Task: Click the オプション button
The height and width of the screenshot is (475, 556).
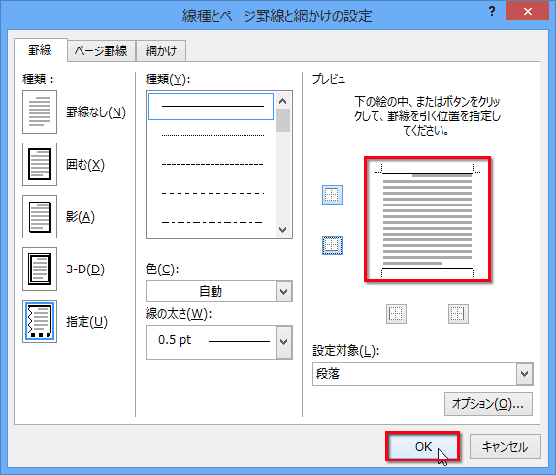Action: click(488, 404)
